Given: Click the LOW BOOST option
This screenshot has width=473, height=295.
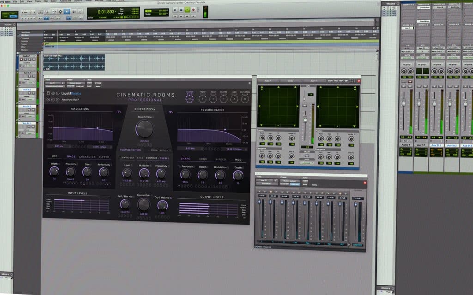Looking at the screenshot, I should [127, 158].
